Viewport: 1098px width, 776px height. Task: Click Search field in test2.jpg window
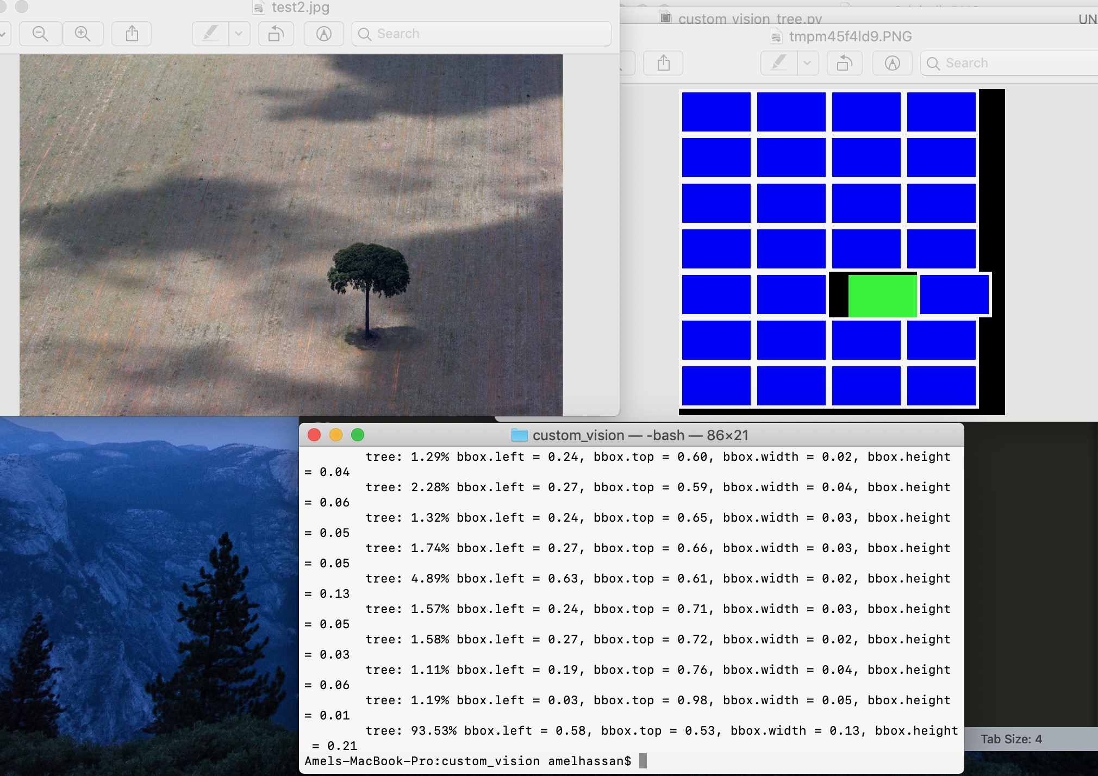[x=481, y=34]
